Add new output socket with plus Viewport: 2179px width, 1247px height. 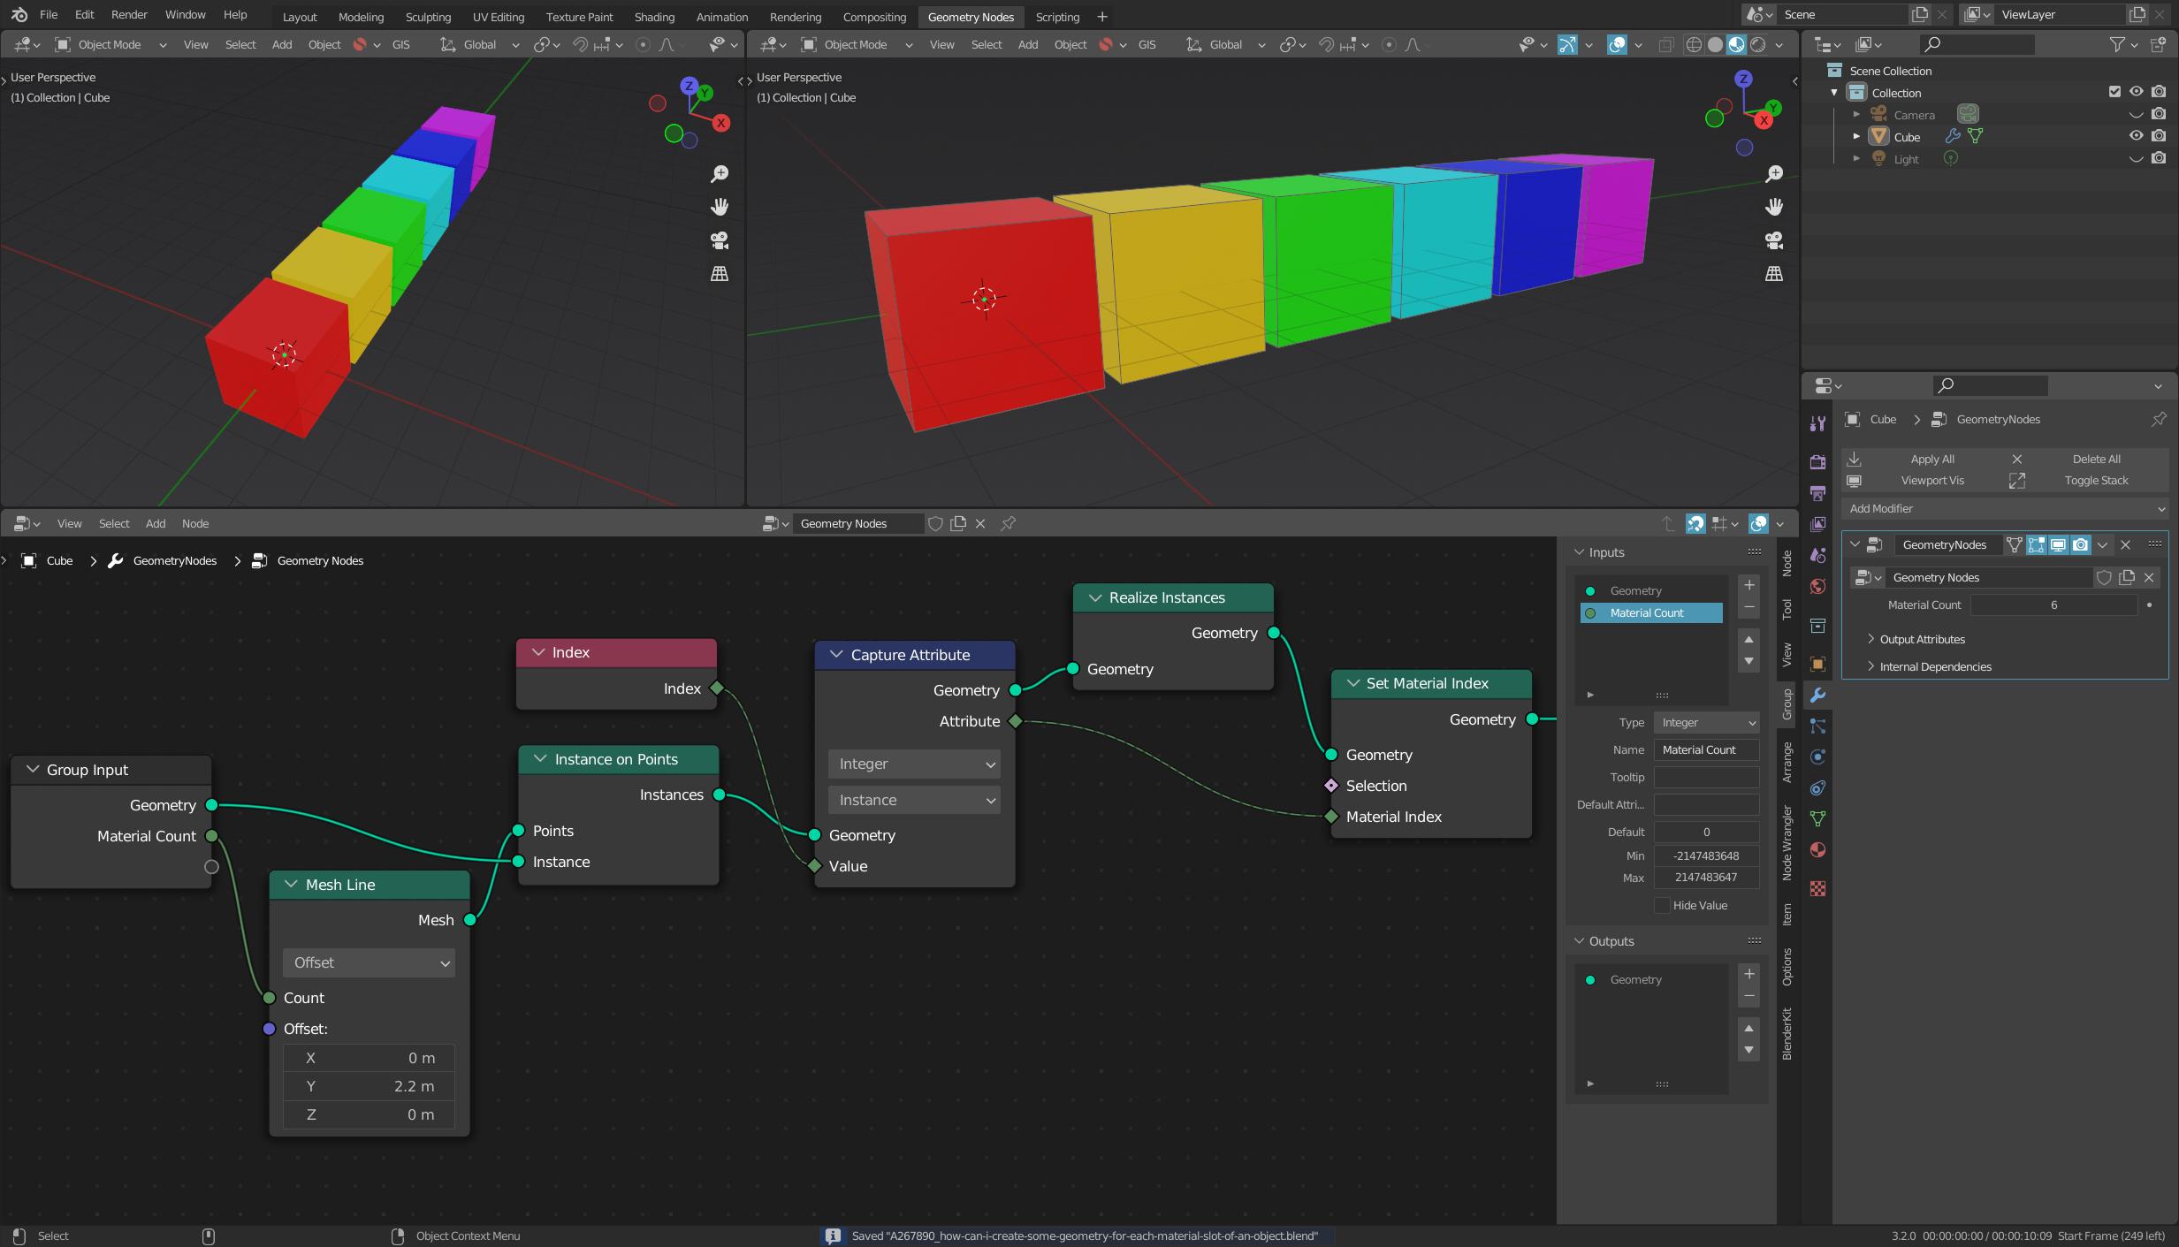click(1749, 974)
